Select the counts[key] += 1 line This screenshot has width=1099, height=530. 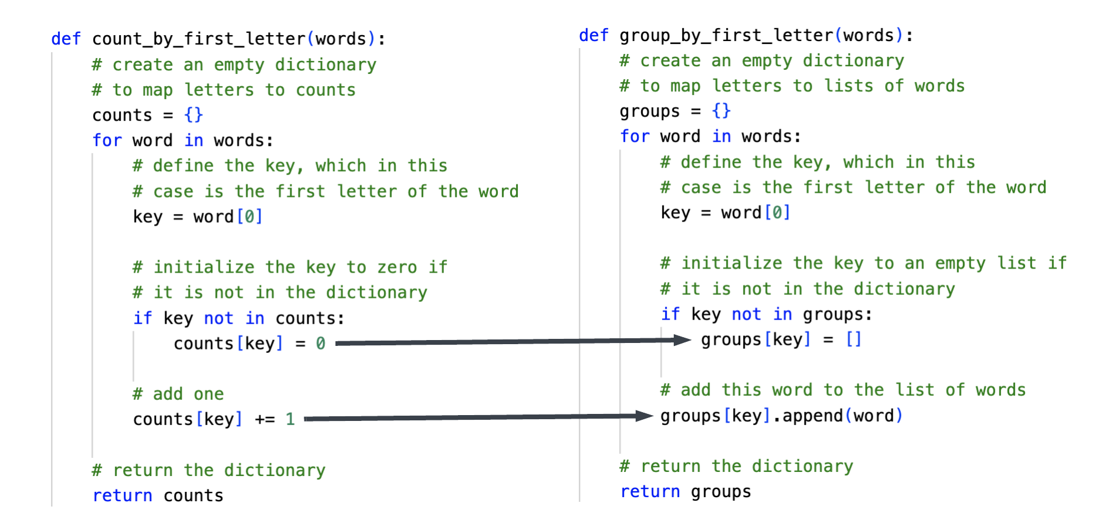tap(212, 419)
